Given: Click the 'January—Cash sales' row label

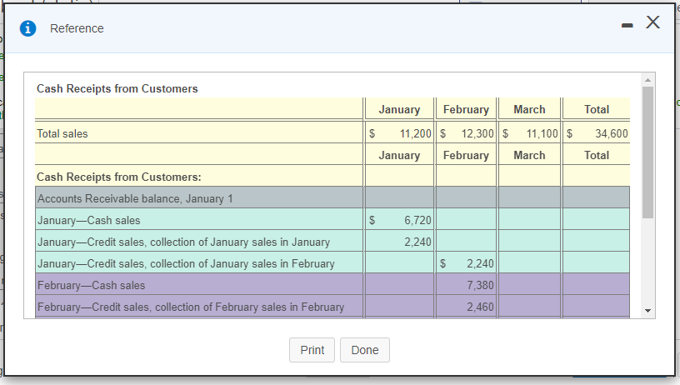Looking at the screenshot, I should 89,220.
